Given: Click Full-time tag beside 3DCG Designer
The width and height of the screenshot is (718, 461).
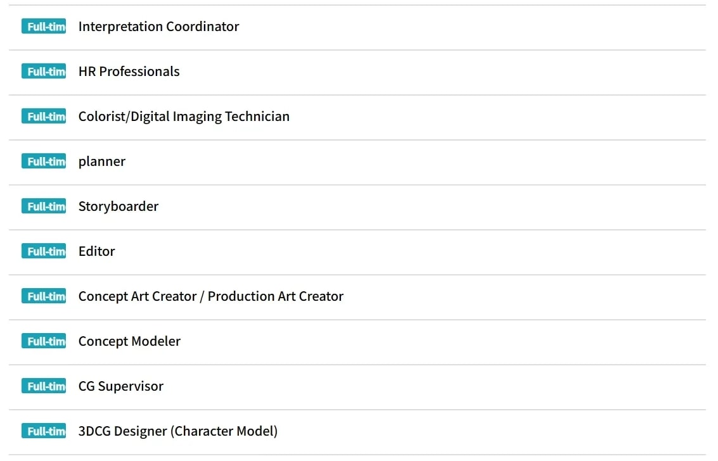Looking at the screenshot, I should [x=44, y=431].
